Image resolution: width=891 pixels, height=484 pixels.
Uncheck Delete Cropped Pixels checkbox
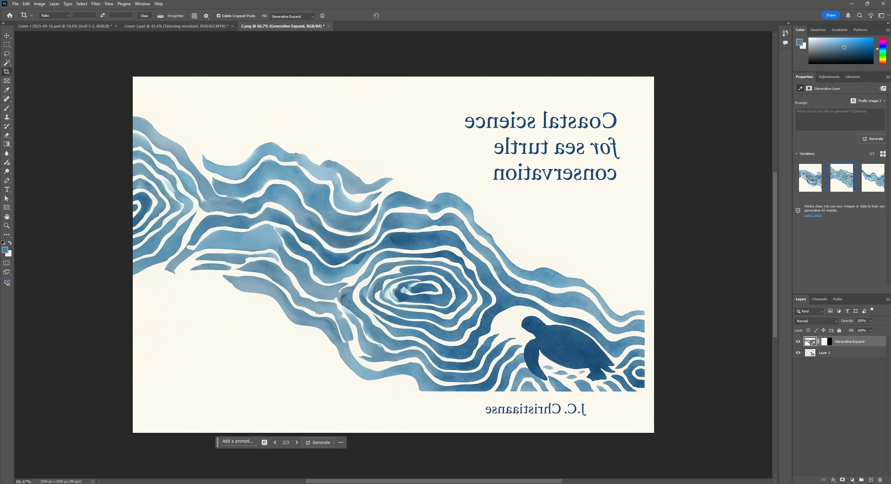218,16
